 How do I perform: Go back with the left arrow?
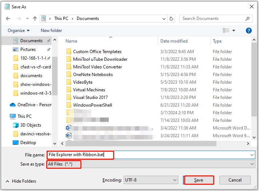[x=8, y=19]
